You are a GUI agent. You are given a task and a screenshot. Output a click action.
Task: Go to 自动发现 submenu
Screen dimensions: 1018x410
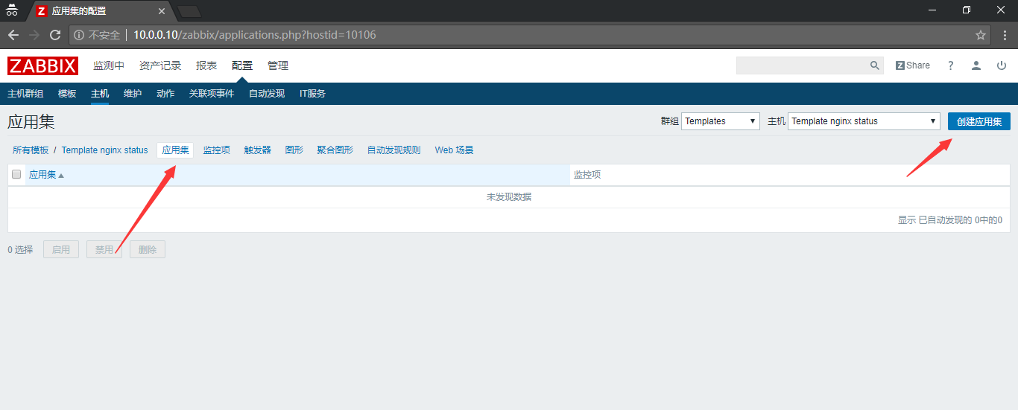coord(267,94)
